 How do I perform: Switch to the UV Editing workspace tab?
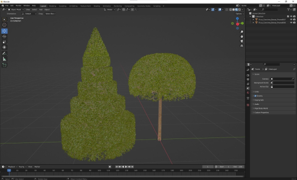(x=73, y=6)
